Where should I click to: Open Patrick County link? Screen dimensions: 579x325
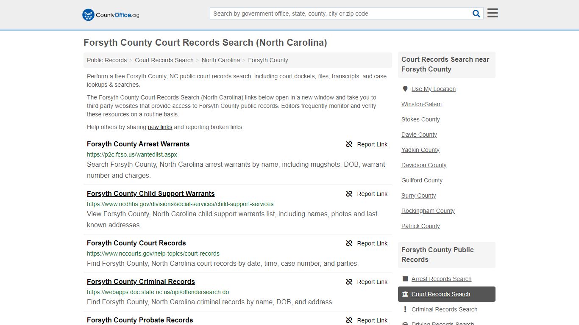(420, 226)
